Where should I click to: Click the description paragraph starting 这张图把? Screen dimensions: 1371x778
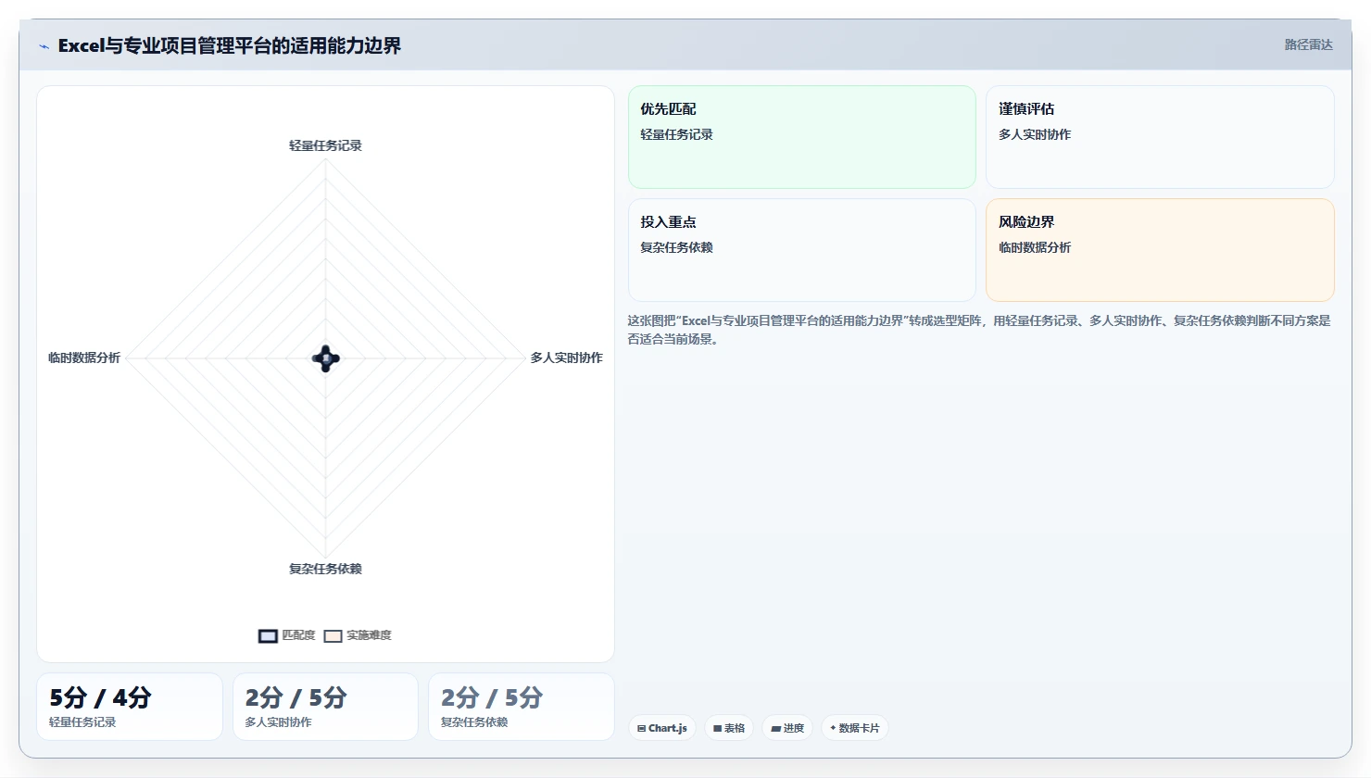[980, 330]
